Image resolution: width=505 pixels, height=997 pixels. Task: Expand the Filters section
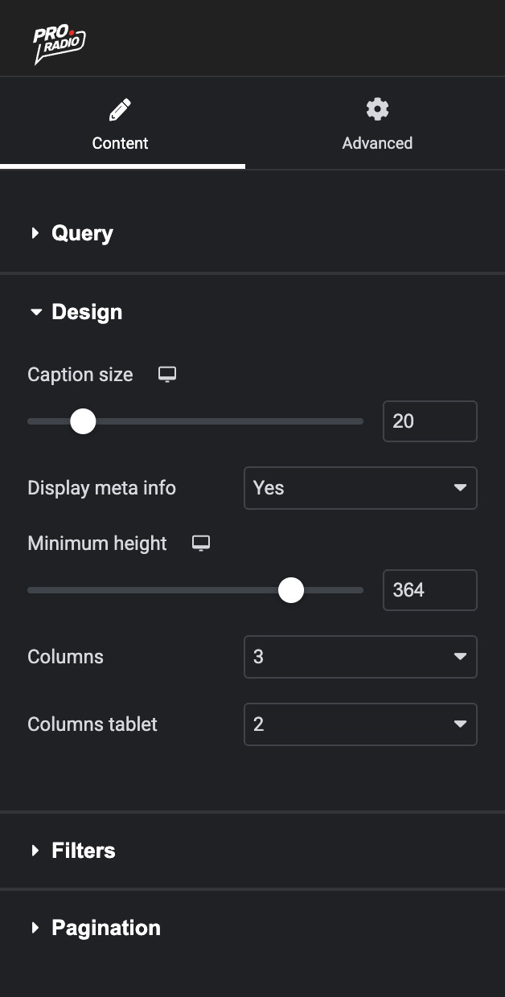click(84, 851)
